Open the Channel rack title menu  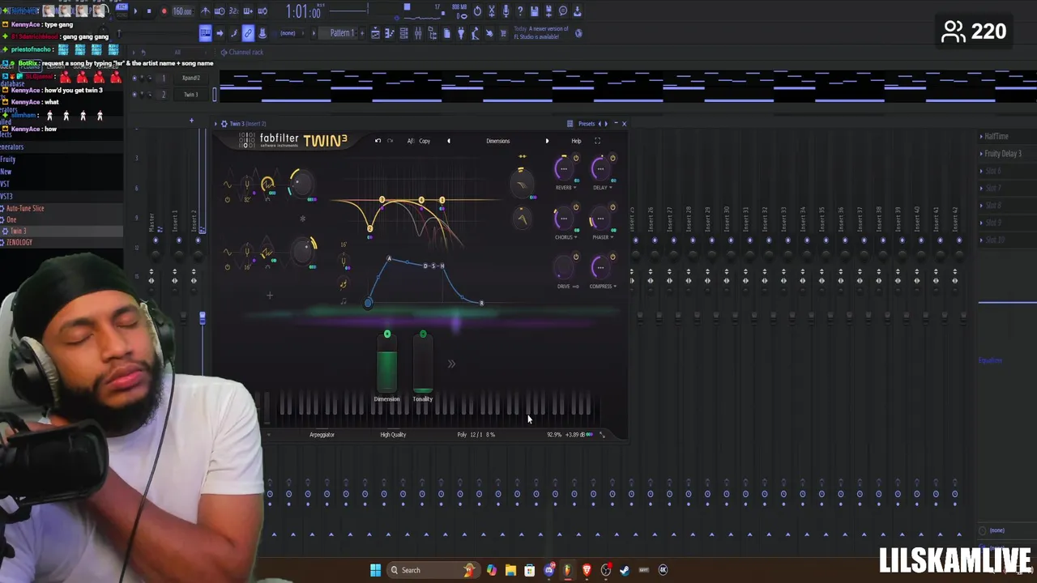(245, 52)
